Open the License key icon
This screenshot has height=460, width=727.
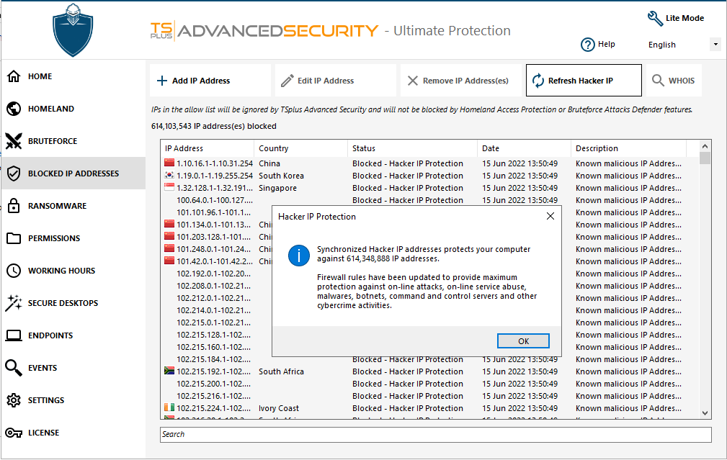point(14,433)
